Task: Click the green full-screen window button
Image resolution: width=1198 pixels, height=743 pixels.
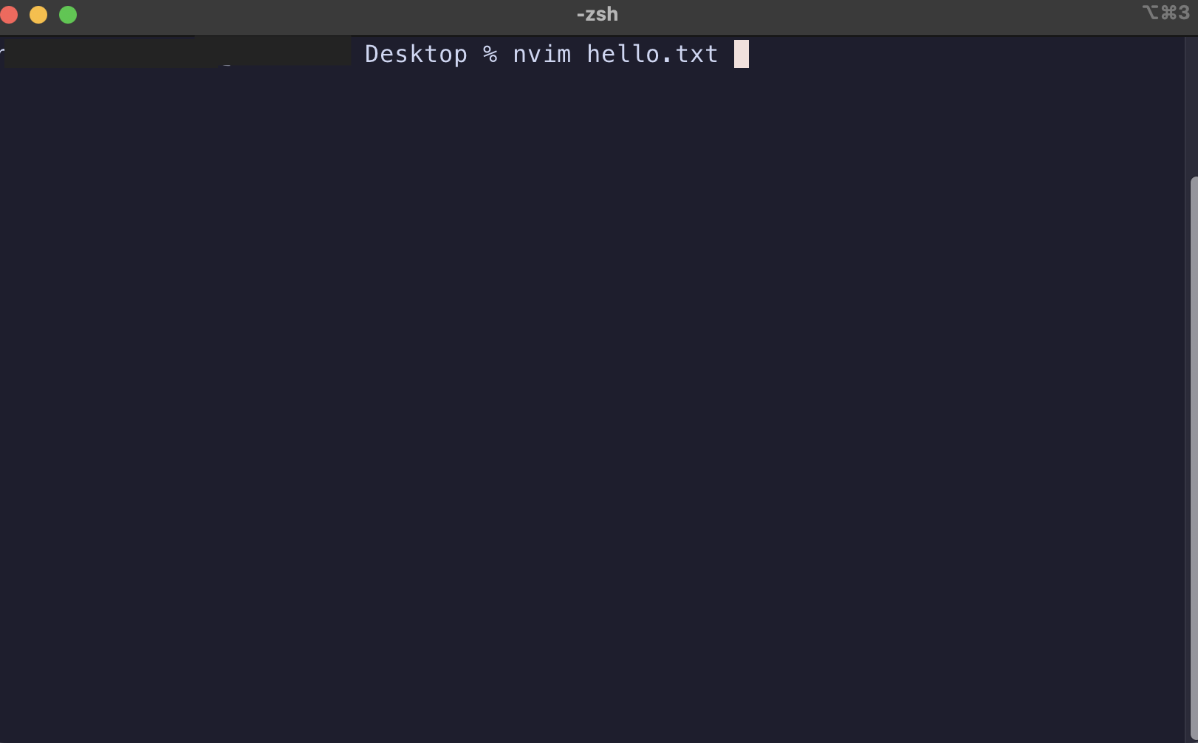Action: pos(68,15)
